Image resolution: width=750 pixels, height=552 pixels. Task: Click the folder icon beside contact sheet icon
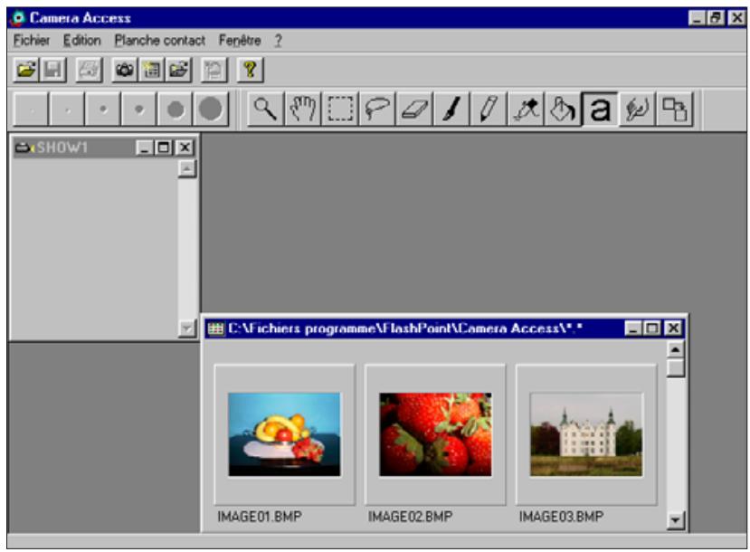coord(178,70)
